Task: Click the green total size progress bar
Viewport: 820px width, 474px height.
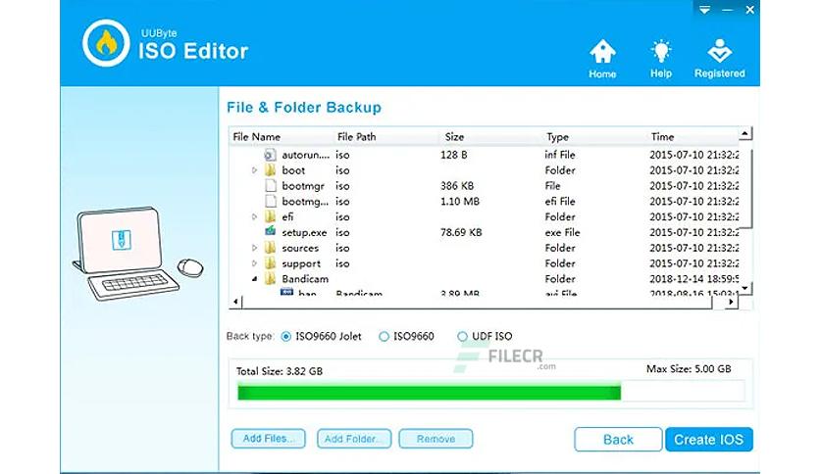Action: click(429, 392)
